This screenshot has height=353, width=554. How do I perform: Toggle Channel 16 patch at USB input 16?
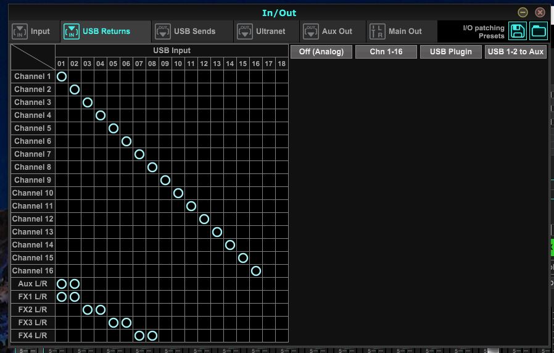pyautogui.click(x=256, y=271)
